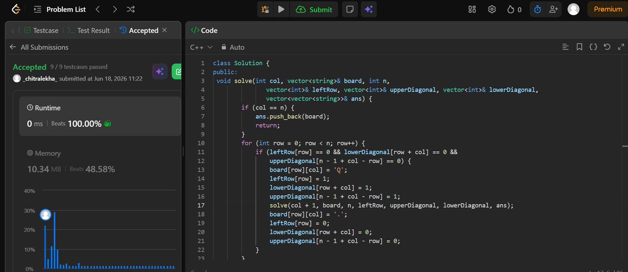Open the AI sparkle assistant in top bar
628x272 pixels.
tap(368, 9)
